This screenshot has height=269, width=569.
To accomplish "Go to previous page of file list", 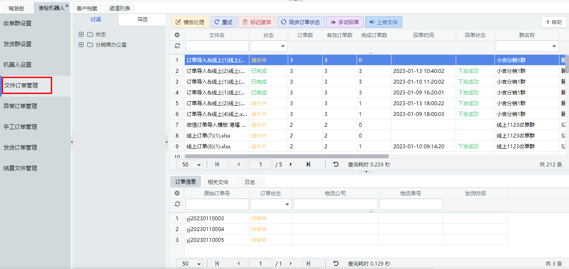I will [239, 164].
